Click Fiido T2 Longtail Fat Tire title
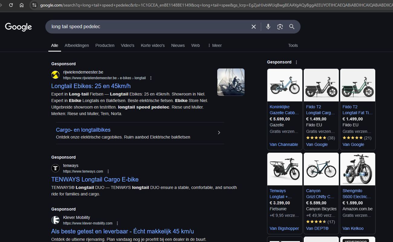This screenshot has width=393, height=242. pos(357,110)
